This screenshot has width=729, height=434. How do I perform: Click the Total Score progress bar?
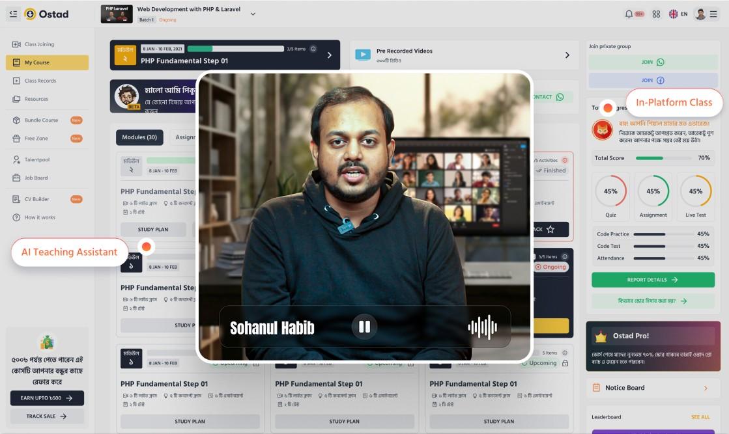(x=663, y=158)
